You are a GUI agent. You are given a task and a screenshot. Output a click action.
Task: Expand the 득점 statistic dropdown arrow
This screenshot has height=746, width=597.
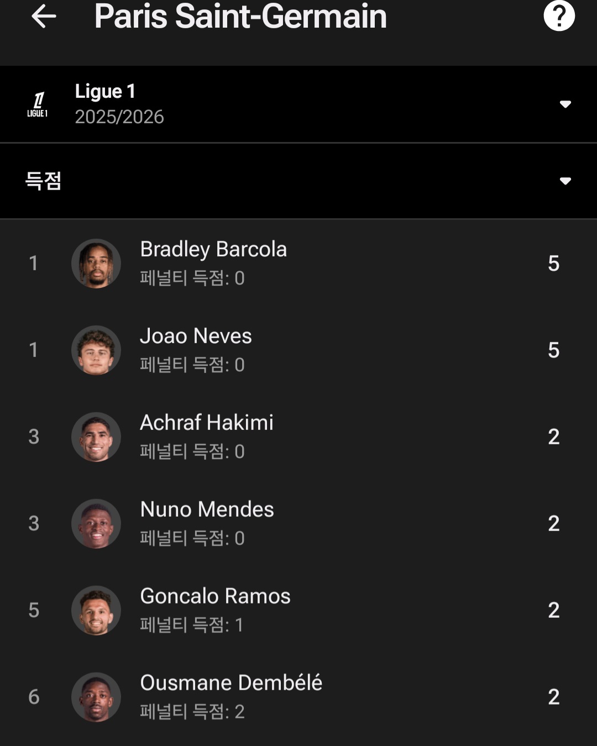click(565, 181)
